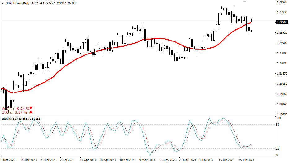Click the 5 Mar 2023 date label
Image resolution: width=289 pixels, height=163 pixels.
pyautogui.click(x=8, y=160)
